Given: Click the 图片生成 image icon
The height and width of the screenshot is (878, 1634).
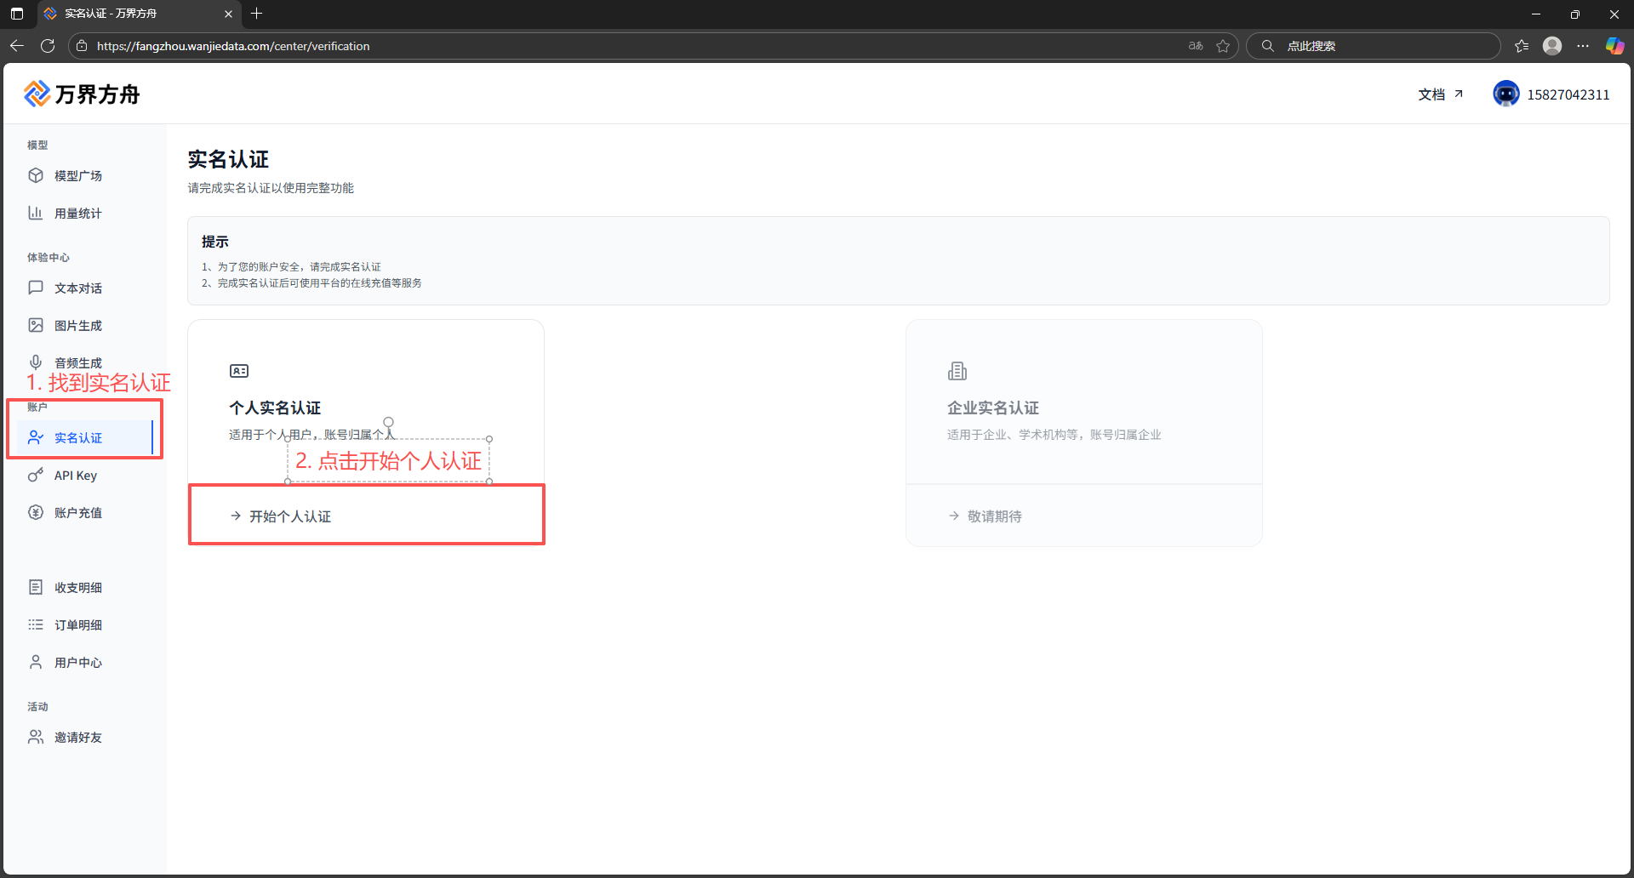Looking at the screenshot, I should click(x=36, y=326).
